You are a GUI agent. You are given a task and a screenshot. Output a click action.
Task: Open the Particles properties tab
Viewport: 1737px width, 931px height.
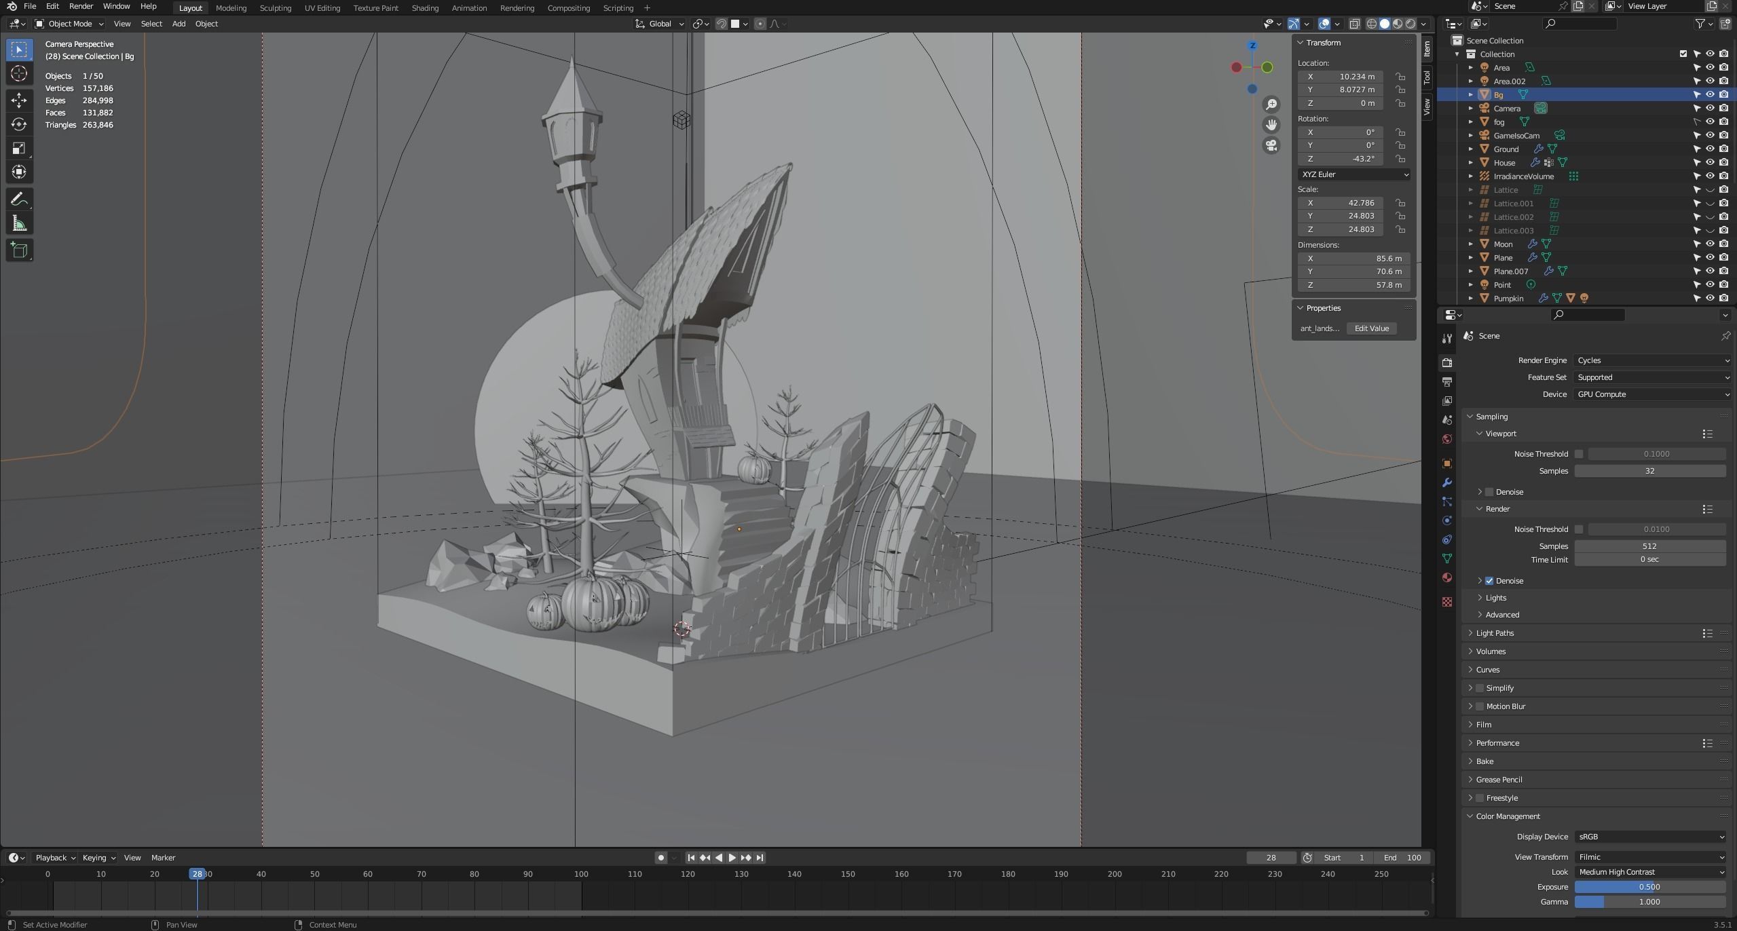pos(1447,501)
